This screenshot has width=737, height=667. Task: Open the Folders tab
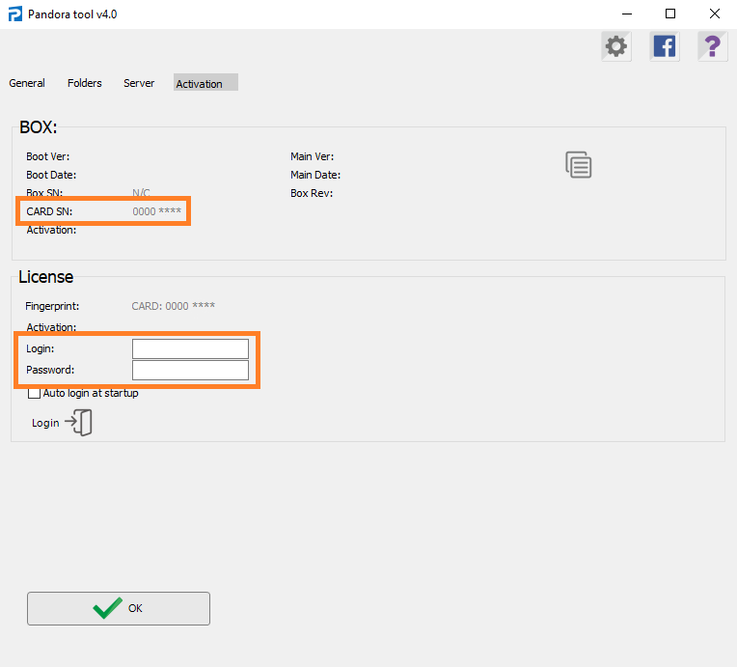tap(85, 83)
